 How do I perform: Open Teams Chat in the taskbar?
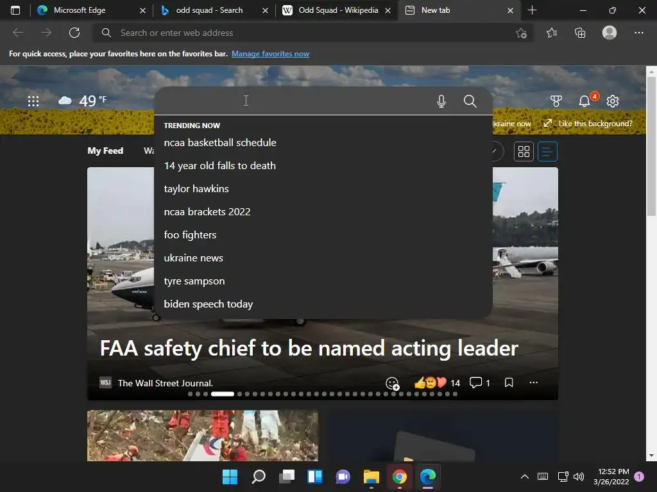pyautogui.click(x=343, y=477)
